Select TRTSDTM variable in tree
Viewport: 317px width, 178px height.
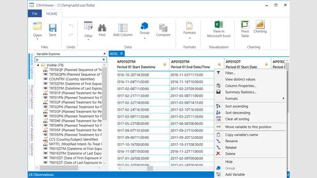(75, 84)
